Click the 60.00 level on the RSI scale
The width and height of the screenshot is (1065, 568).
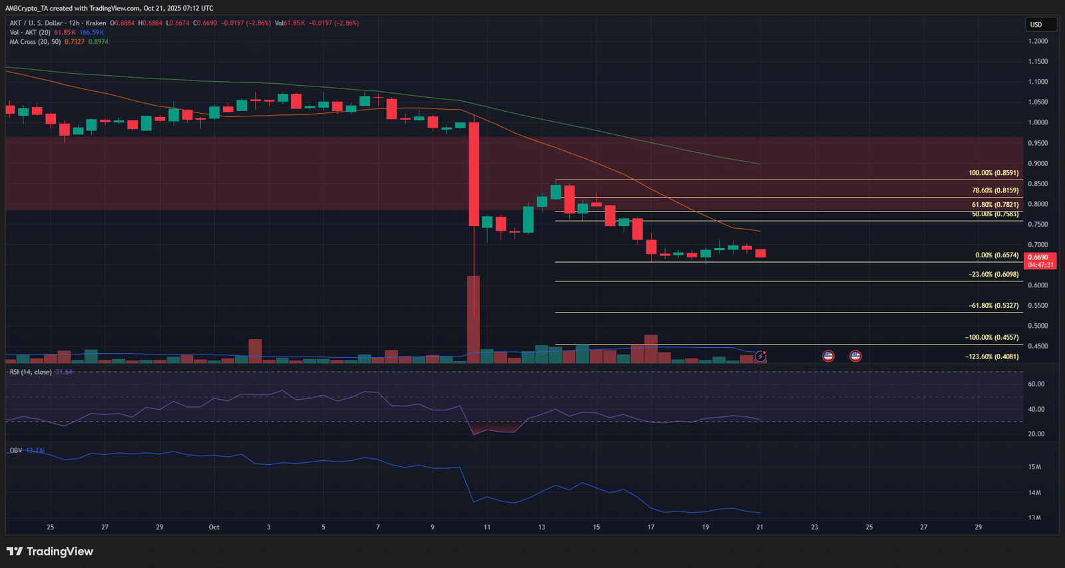click(1036, 384)
